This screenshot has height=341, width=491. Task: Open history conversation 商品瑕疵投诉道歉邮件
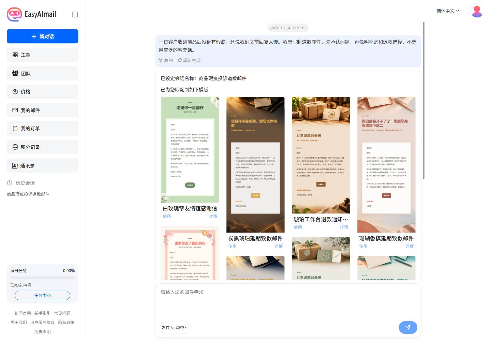point(28,194)
